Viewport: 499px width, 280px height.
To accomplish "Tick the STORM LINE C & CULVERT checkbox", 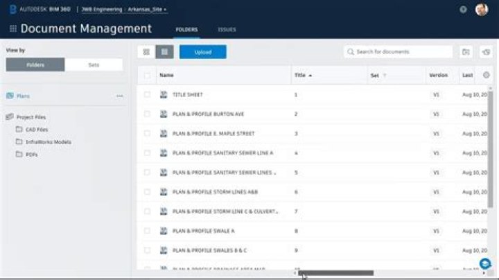I will coord(147,211).
